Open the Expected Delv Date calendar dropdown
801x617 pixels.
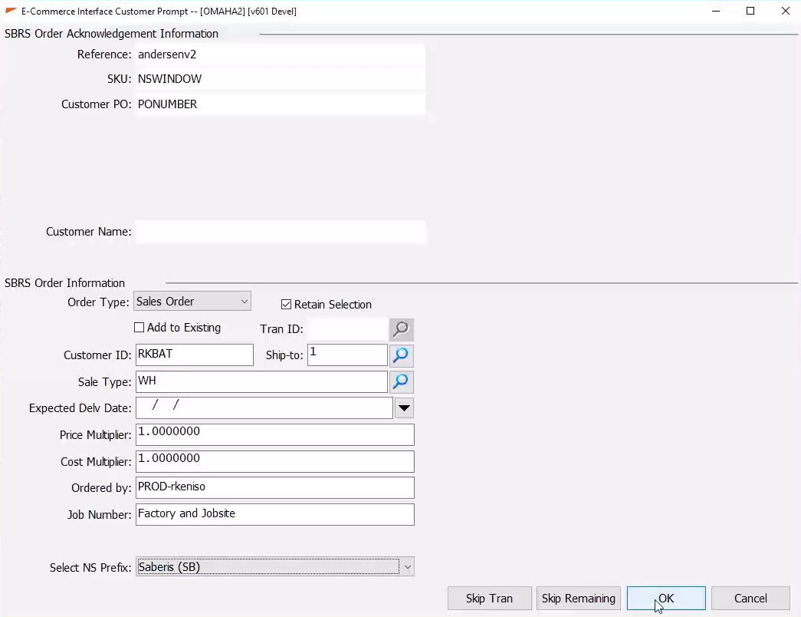(x=404, y=408)
